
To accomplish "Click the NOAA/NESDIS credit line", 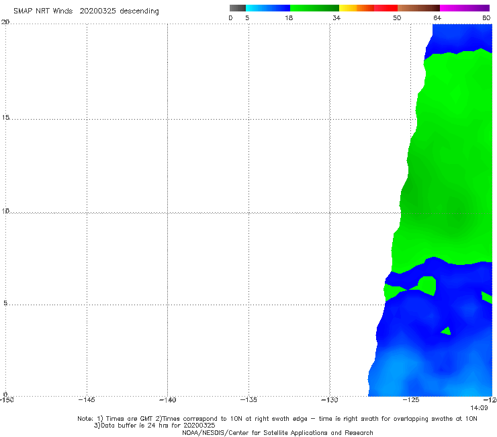I will 277,432.
